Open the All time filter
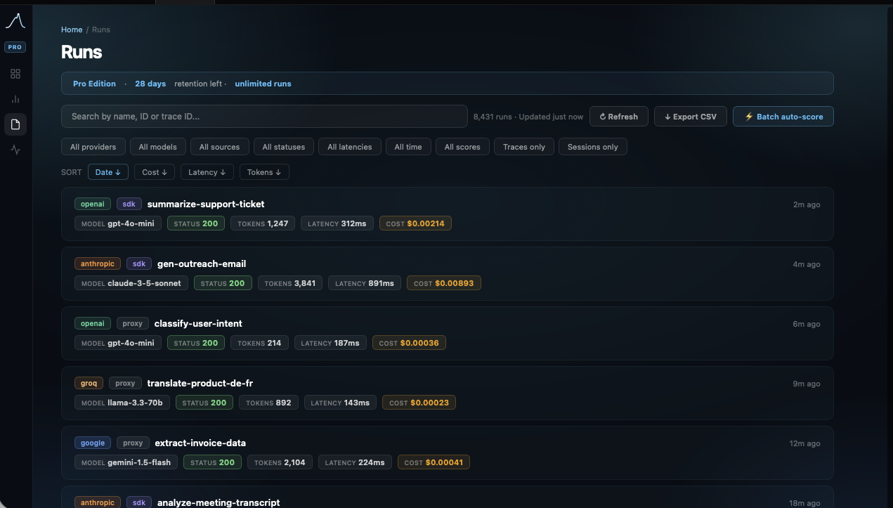 tap(408, 147)
